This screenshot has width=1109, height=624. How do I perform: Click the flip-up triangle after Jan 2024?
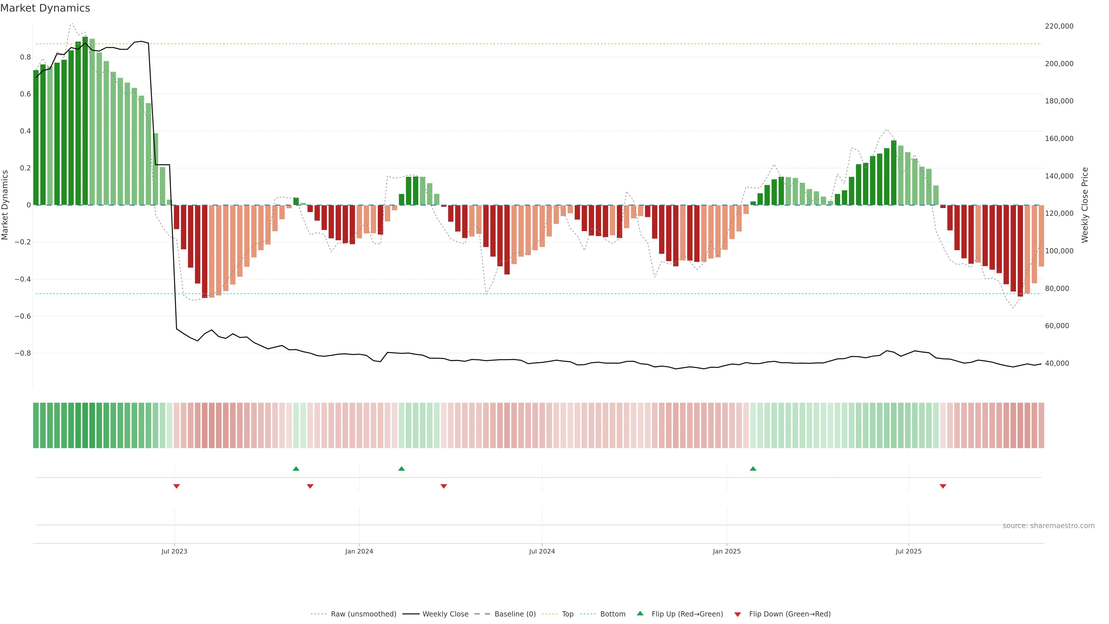point(401,469)
